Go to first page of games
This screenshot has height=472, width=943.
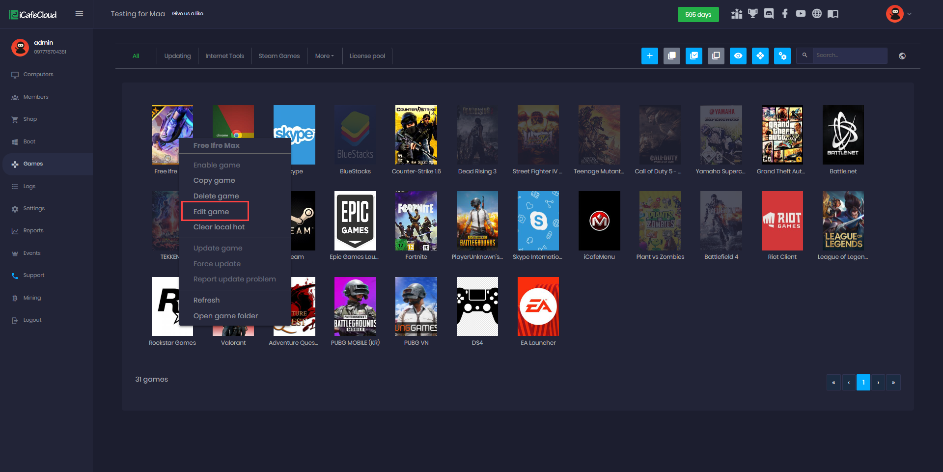pos(833,382)
